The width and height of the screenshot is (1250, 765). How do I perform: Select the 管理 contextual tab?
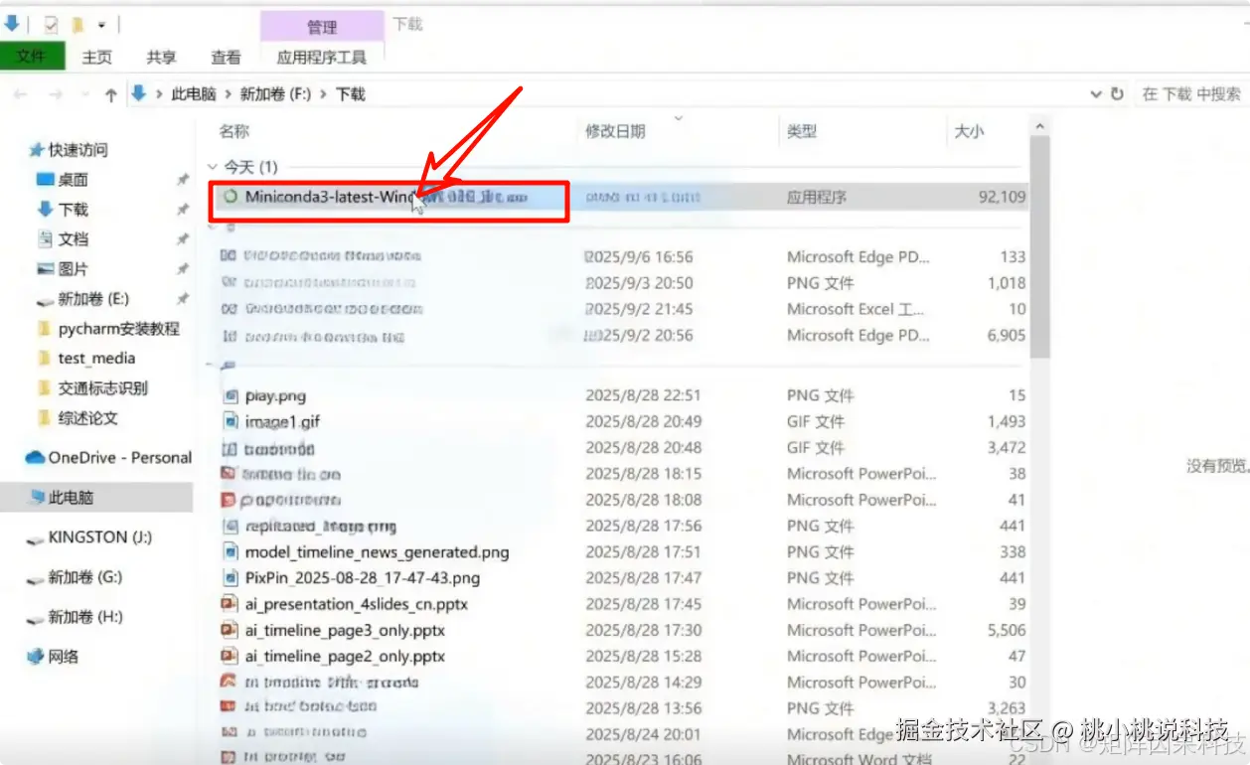(322, 27)
